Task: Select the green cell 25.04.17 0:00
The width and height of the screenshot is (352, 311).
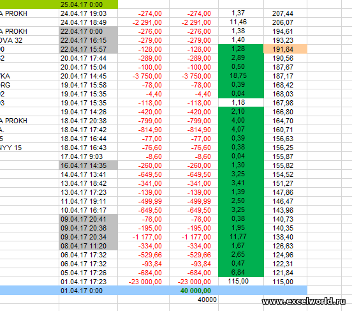Action: (x=88, y=4)
